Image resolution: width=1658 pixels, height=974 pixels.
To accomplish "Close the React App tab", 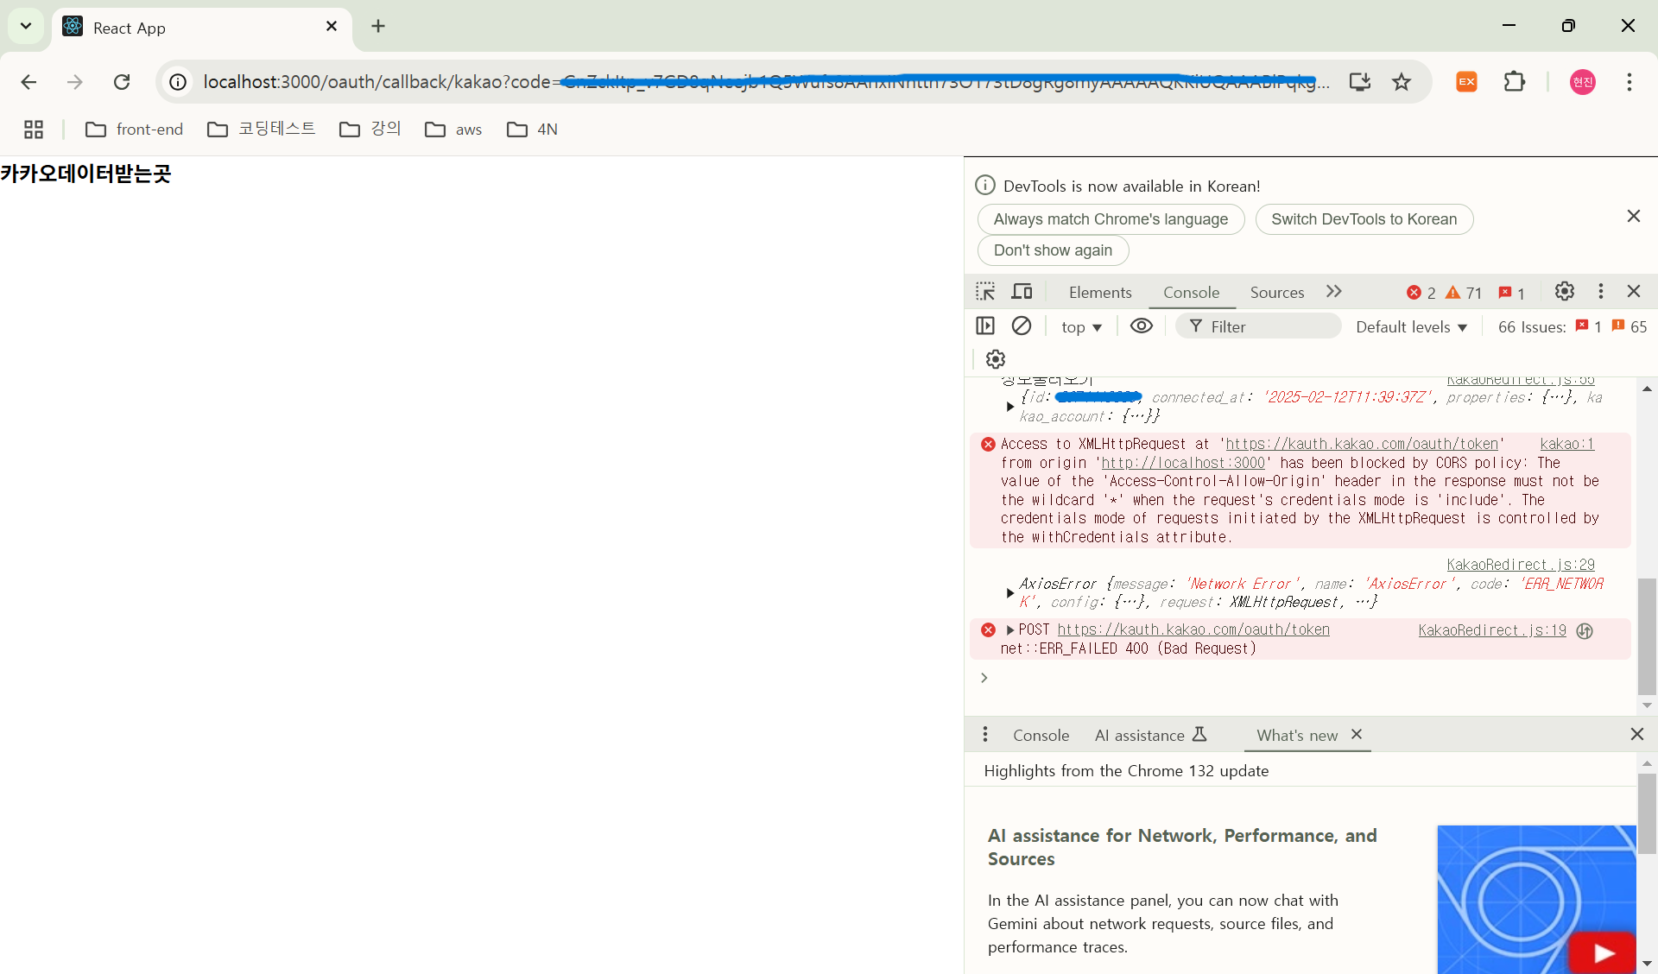I will (332, 27).
